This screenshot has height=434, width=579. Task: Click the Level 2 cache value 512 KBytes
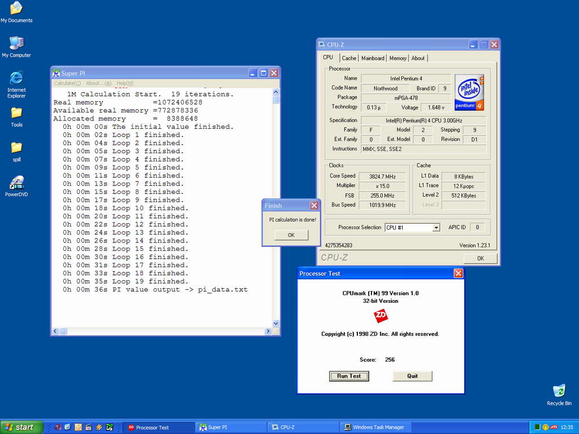pos(464,196)
